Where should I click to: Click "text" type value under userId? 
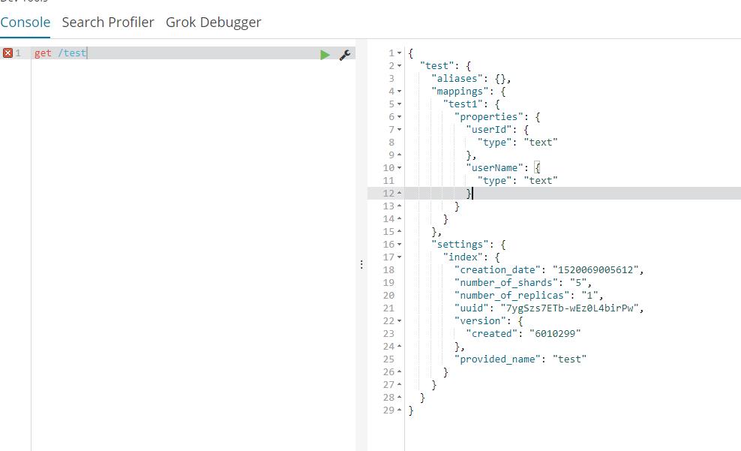[x=541, y=143]
